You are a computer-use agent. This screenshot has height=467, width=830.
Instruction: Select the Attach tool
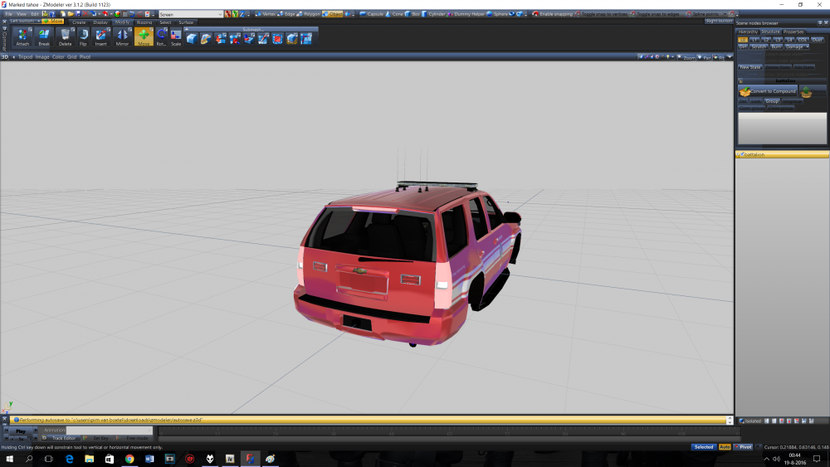tap(22, 36)
